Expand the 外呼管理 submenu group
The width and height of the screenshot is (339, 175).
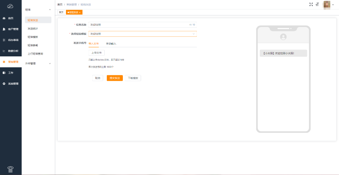(50, 63)
